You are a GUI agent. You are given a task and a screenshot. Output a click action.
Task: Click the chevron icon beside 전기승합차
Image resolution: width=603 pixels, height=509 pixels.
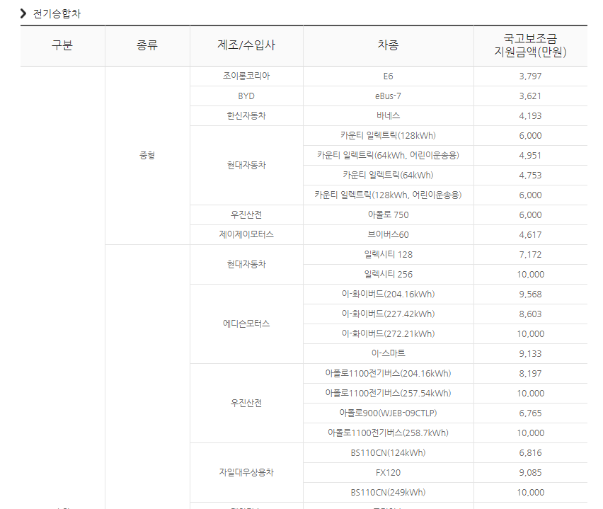[23, 14]
